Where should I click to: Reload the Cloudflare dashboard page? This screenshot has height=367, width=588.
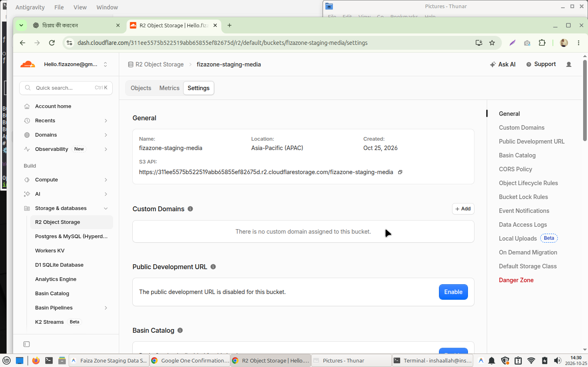point(52,43)
